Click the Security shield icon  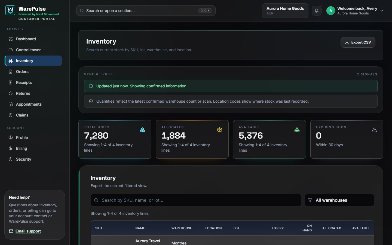click(x=11, y=159)
